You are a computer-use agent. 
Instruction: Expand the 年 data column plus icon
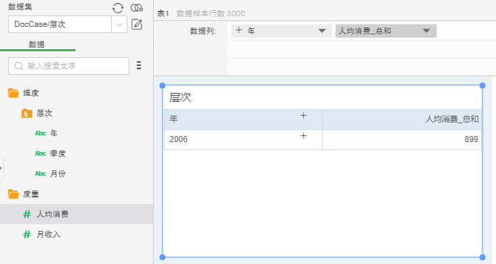click(239, 30)
